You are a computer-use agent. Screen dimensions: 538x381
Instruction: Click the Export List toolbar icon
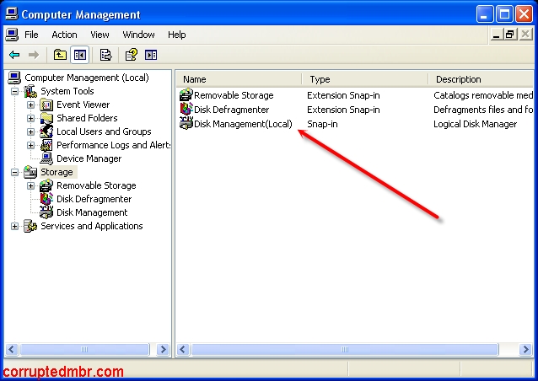105,55
